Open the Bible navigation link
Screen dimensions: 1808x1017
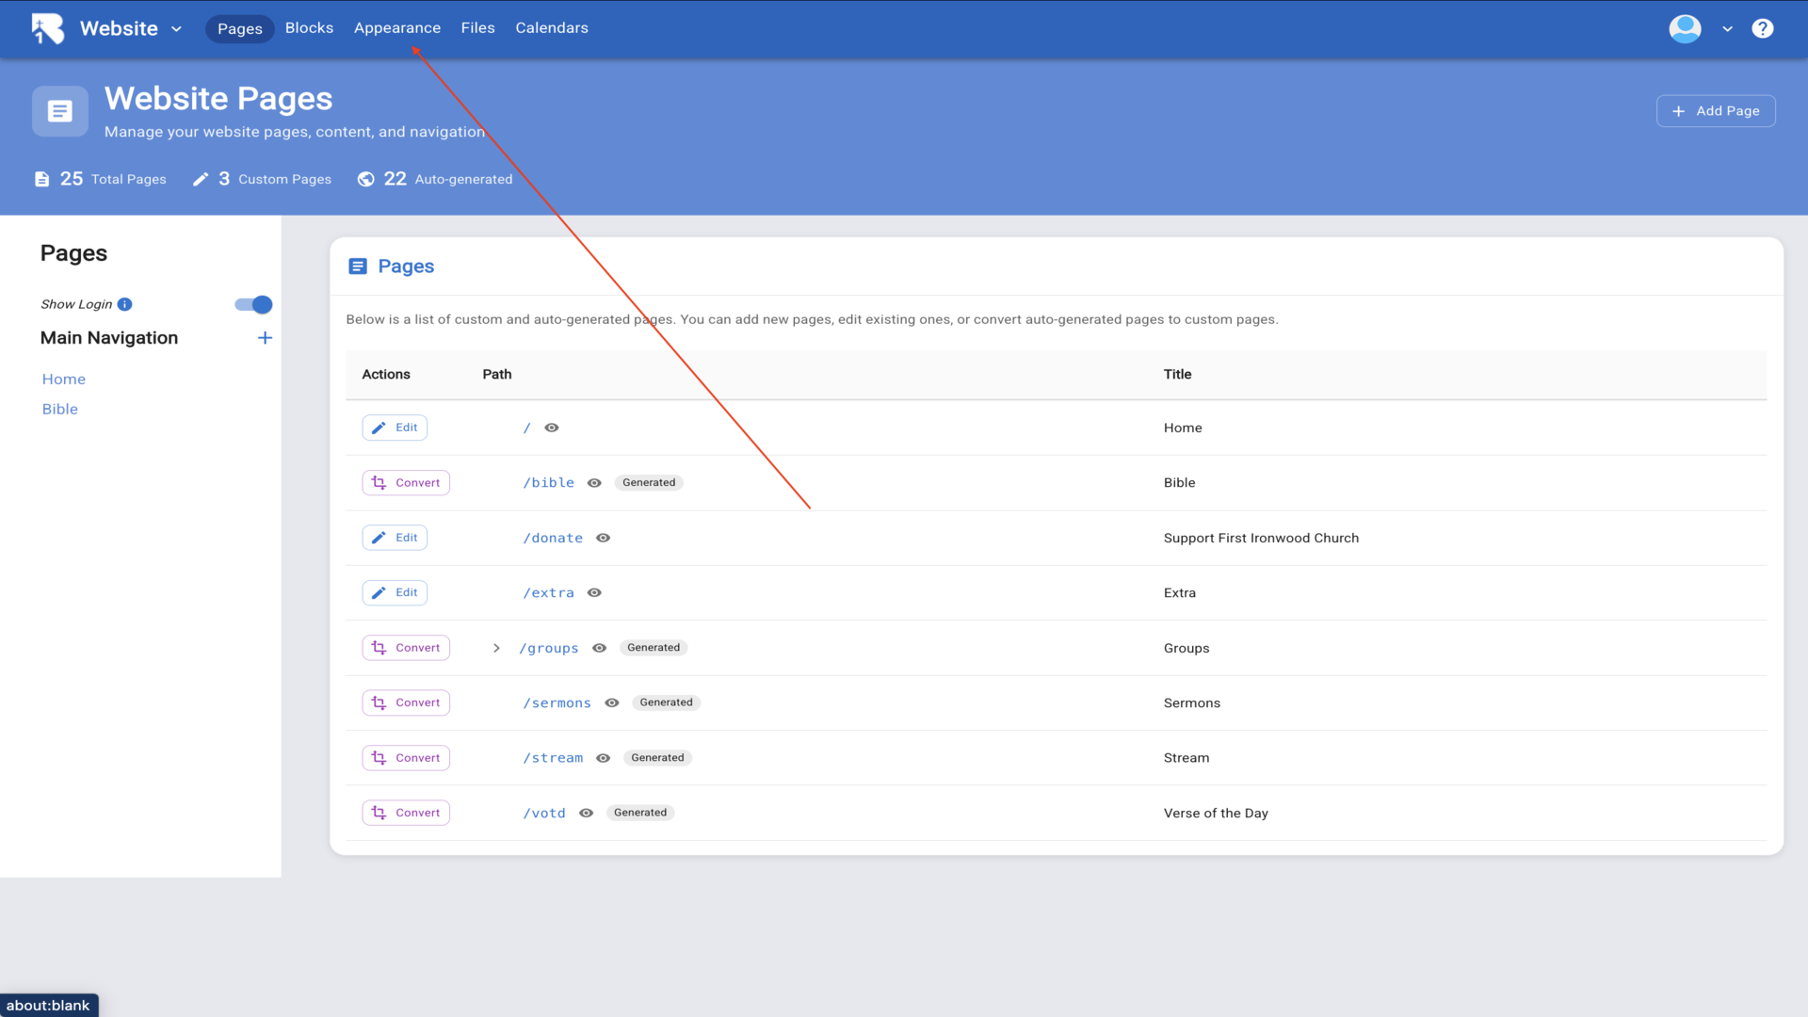click(59, 409)
